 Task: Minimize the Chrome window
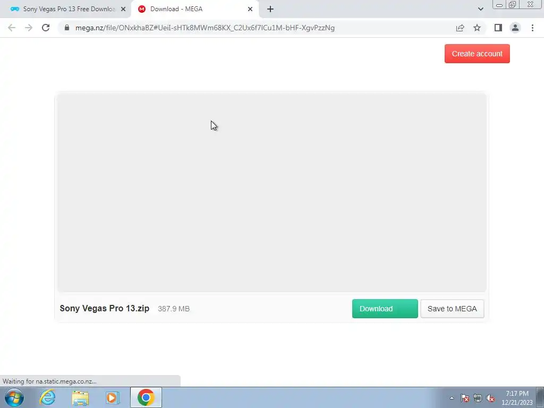point(499,4)
